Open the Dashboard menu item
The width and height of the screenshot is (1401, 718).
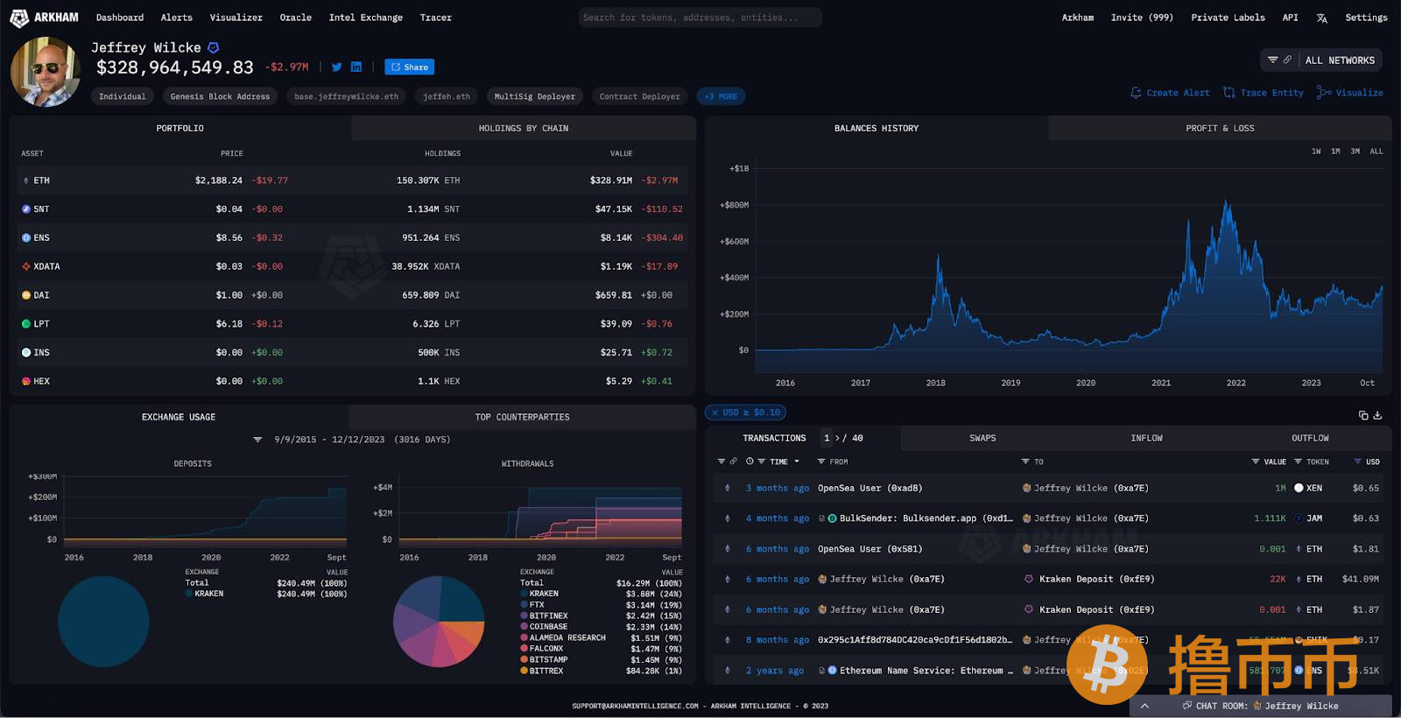(x=120, y=18)
